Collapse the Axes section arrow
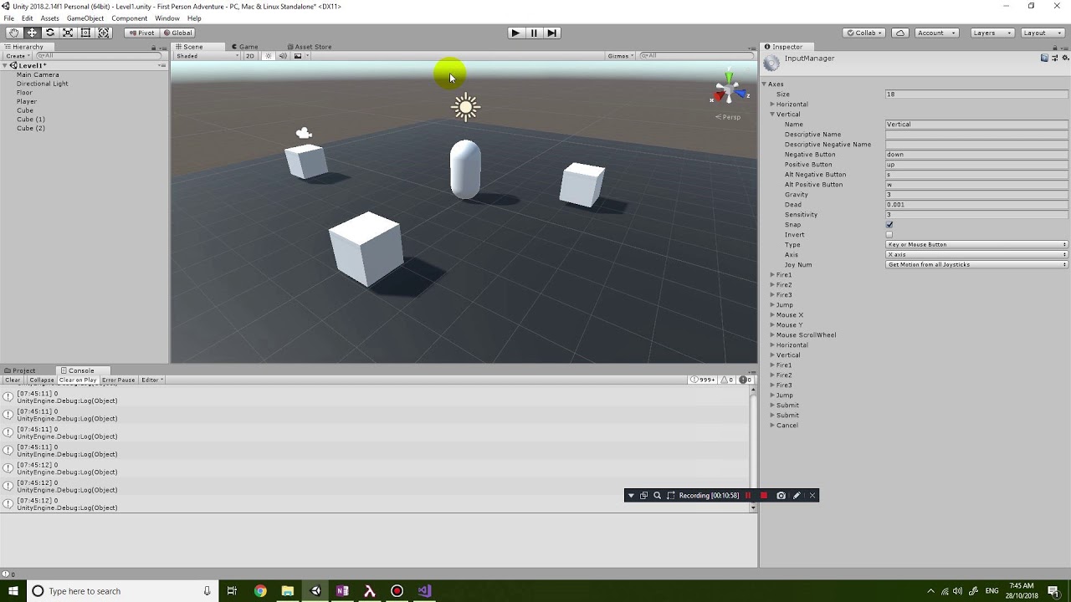1071x602 pixels. pos(764,84)
